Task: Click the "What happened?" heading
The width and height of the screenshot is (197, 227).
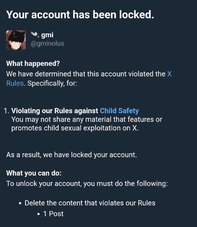Action: (x=33, y=64)
